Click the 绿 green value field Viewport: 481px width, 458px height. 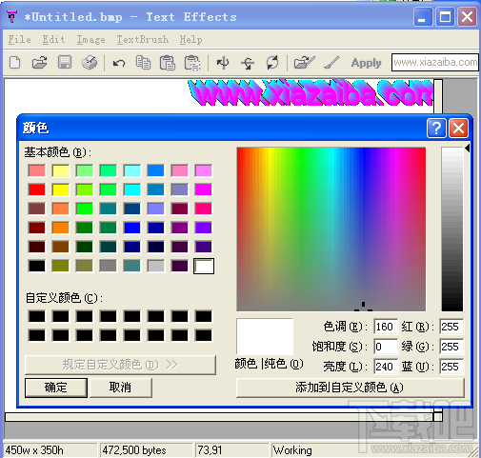(x=451, y=347)
